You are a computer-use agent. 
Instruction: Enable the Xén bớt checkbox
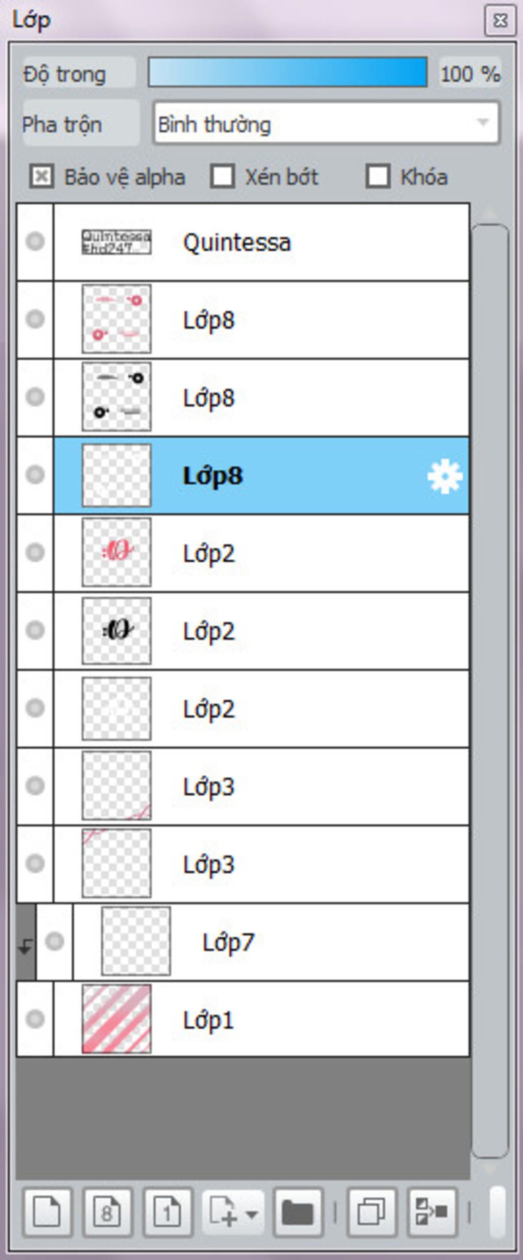pos(223,177)
